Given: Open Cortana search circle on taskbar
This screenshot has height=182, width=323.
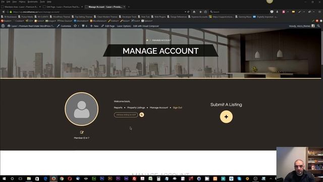Looking at the screenshot, I should coord(12,178).
